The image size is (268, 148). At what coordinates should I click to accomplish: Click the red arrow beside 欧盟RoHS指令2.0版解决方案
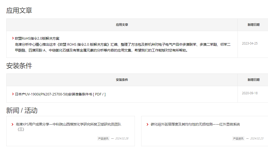(x=13, y=38)
